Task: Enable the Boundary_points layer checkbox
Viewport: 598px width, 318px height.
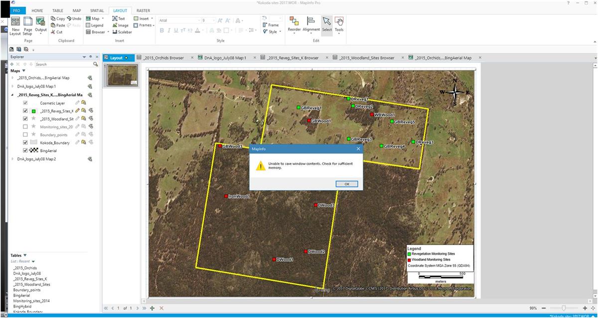Action: coord(25,134)
